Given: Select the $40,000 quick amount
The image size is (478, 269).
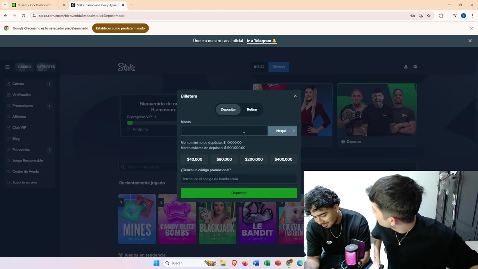Looking at the screenshot, I should click(x=195, y=159).
